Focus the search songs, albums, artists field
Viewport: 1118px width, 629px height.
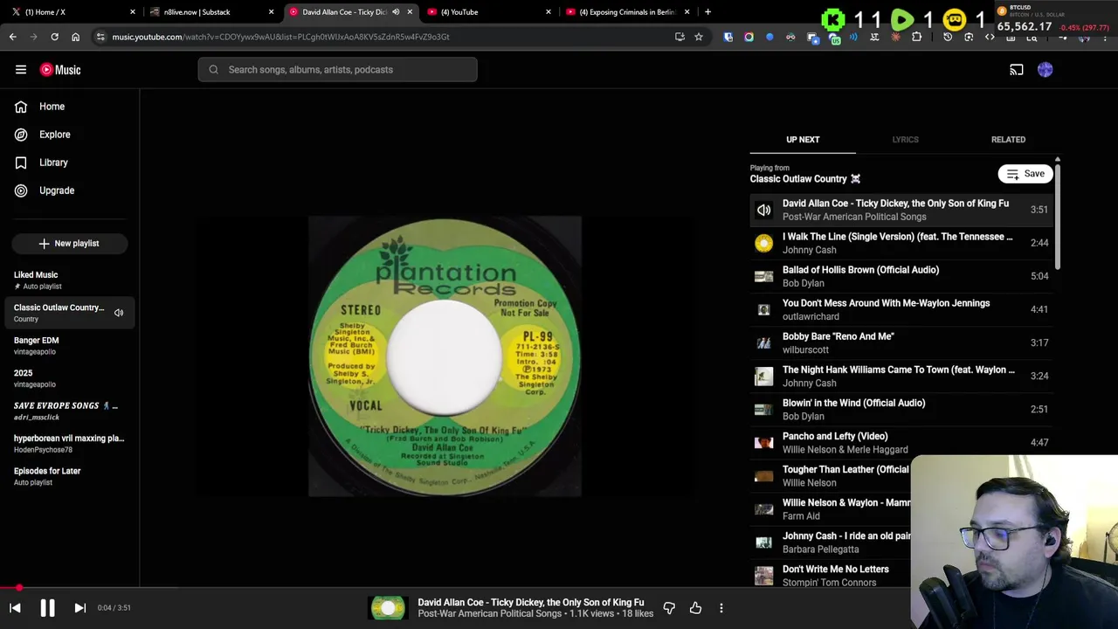pyautogui.click(x=337, y=70)
